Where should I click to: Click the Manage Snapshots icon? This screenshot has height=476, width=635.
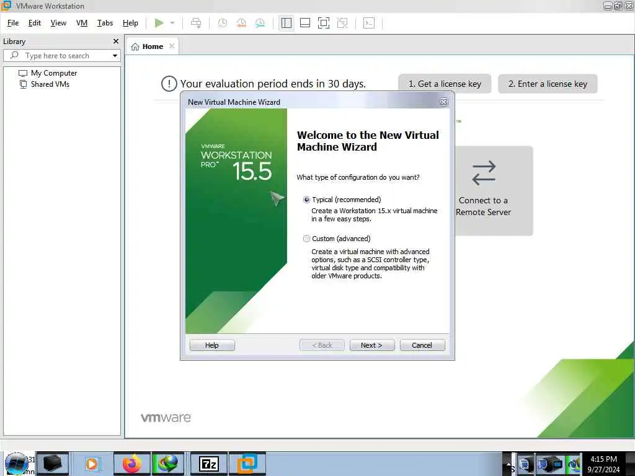click(x=260, y=23)
